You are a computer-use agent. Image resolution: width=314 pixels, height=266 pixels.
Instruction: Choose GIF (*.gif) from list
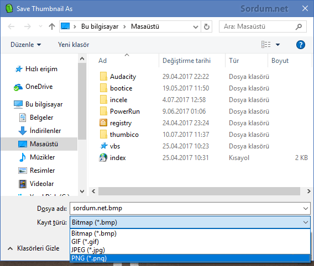[190, 242]
